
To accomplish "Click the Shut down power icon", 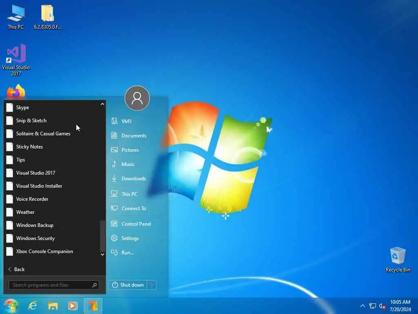I will click(x=115, y=285).
